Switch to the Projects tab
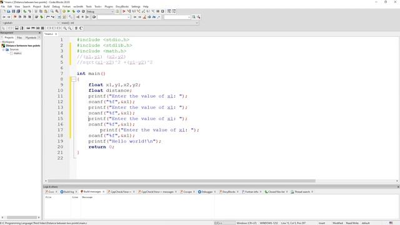 coord(9,37)
